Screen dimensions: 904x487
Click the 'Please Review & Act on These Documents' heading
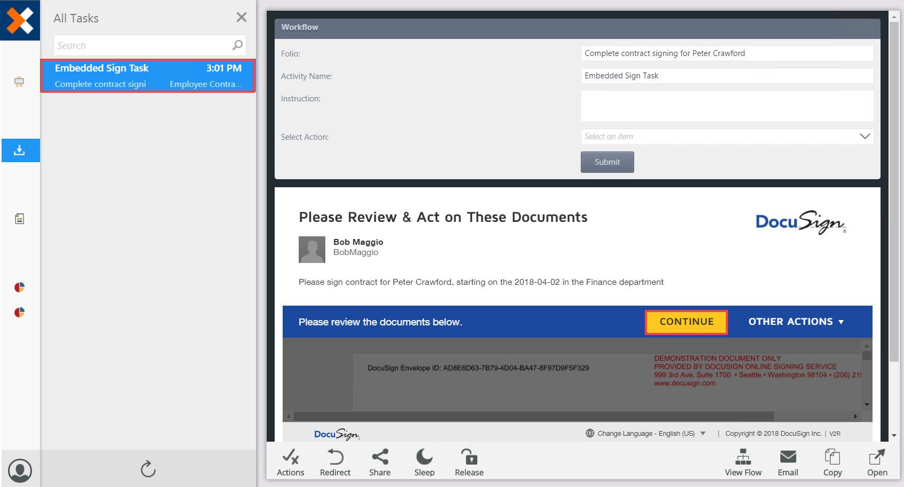(x=443, y=217)
